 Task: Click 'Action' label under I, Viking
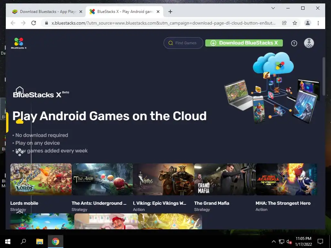point(139,209)
